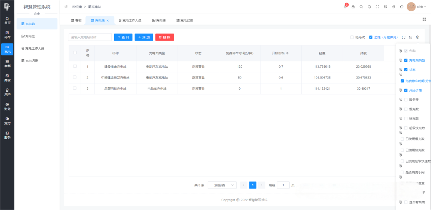Click the cell 中晴建设总部充电站
431x210 pixels.
click(115, 78)
